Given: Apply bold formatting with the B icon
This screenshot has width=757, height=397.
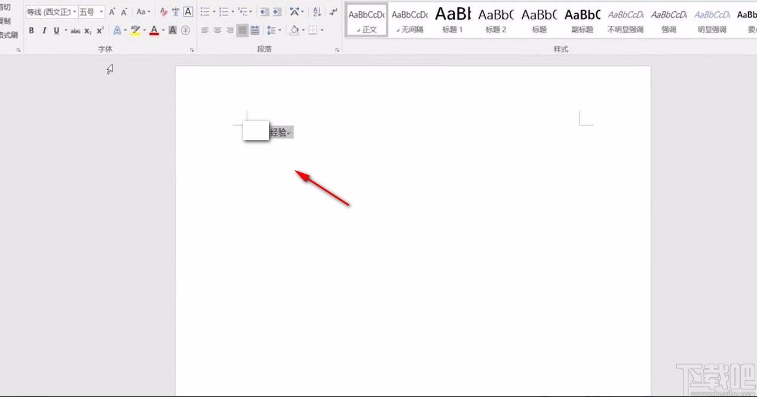Looking at the screenshot, I should [x=32, y=30].
